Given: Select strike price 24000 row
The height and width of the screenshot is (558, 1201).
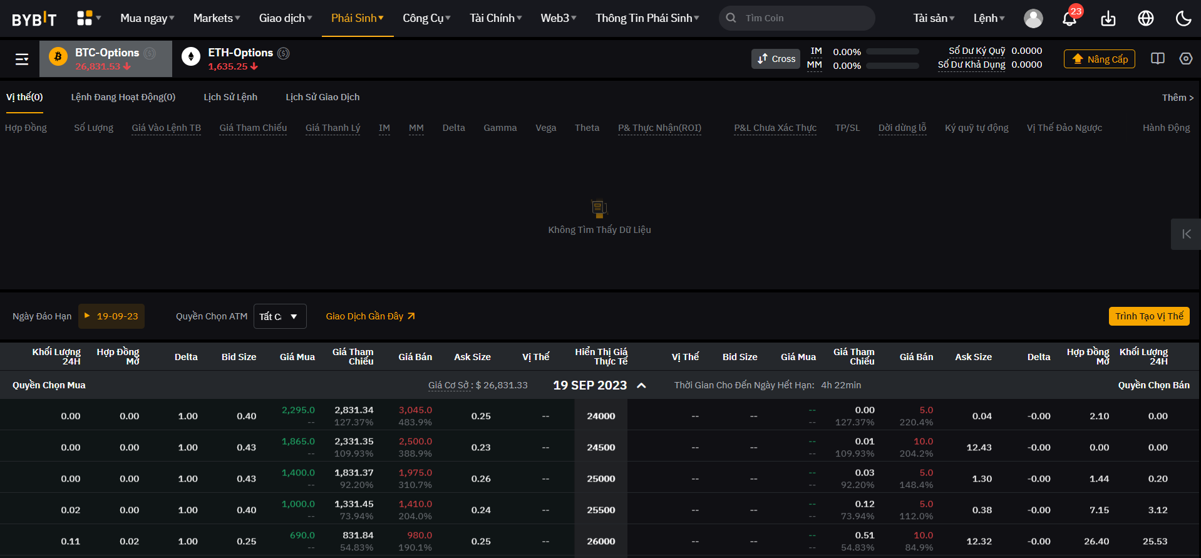Looking at the screenshot, I should [601, 416].
